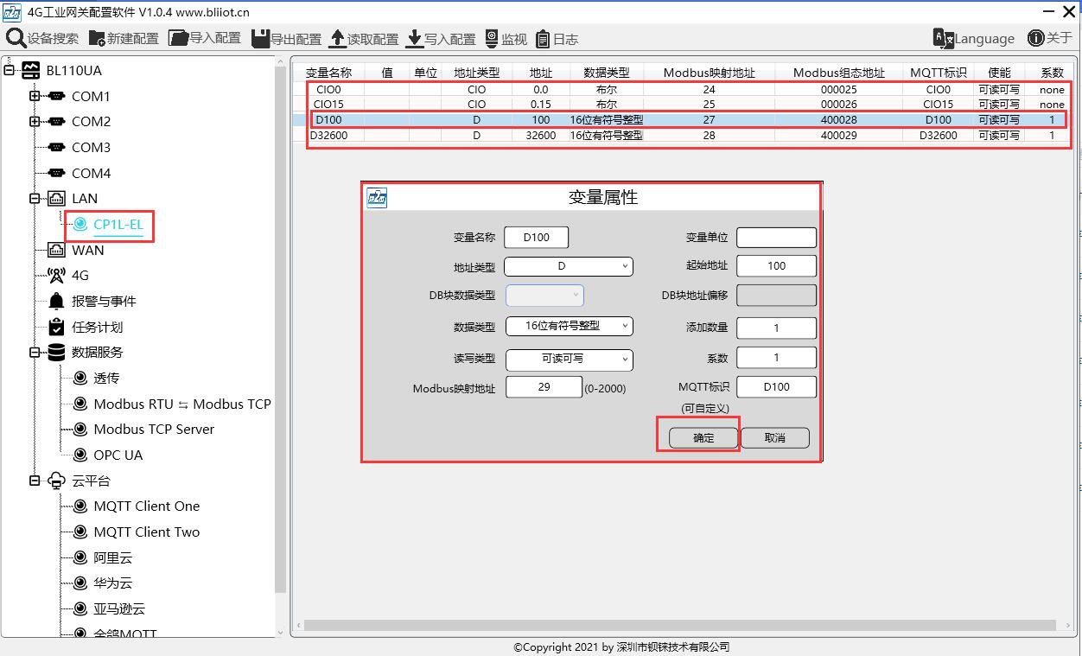Viewport: 1082px width, 656px height.
Task: Click the 数据类型 column header
Action: [607, 73]
